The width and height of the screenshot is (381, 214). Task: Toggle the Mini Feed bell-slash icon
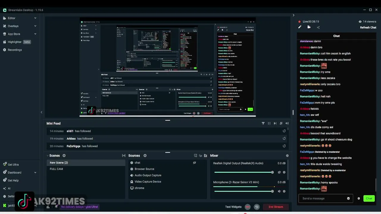(x=281, y=123)
